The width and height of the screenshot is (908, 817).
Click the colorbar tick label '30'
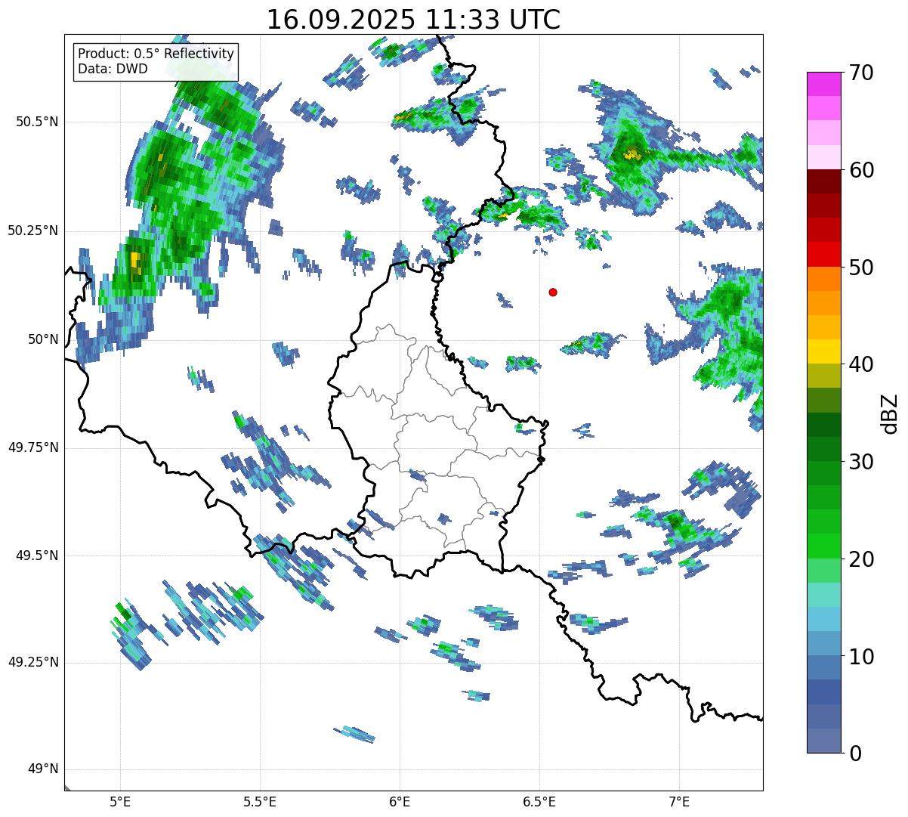860,462
